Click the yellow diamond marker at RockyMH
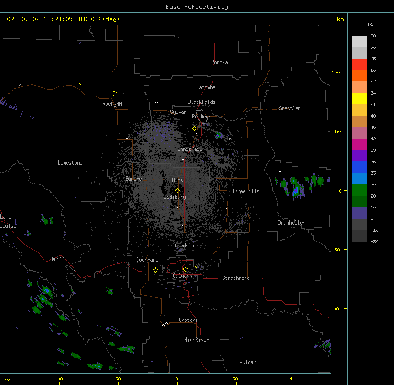This screenshot has height=385, width=394. [x=114, y=93]
